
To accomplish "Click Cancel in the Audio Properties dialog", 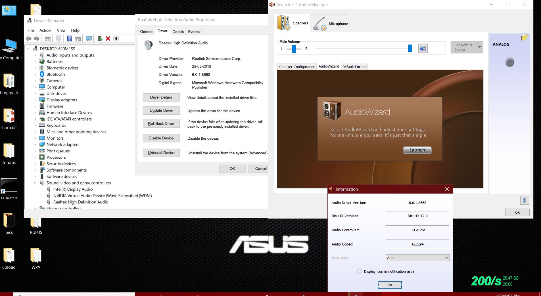I will coord(258,169).
